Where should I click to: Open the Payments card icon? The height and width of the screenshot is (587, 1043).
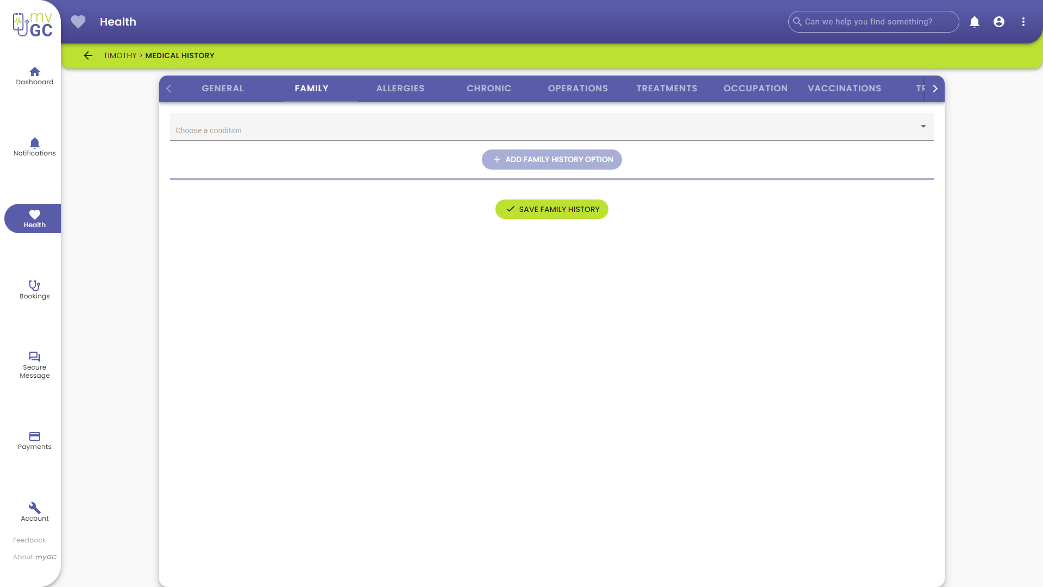coord(35,436)
